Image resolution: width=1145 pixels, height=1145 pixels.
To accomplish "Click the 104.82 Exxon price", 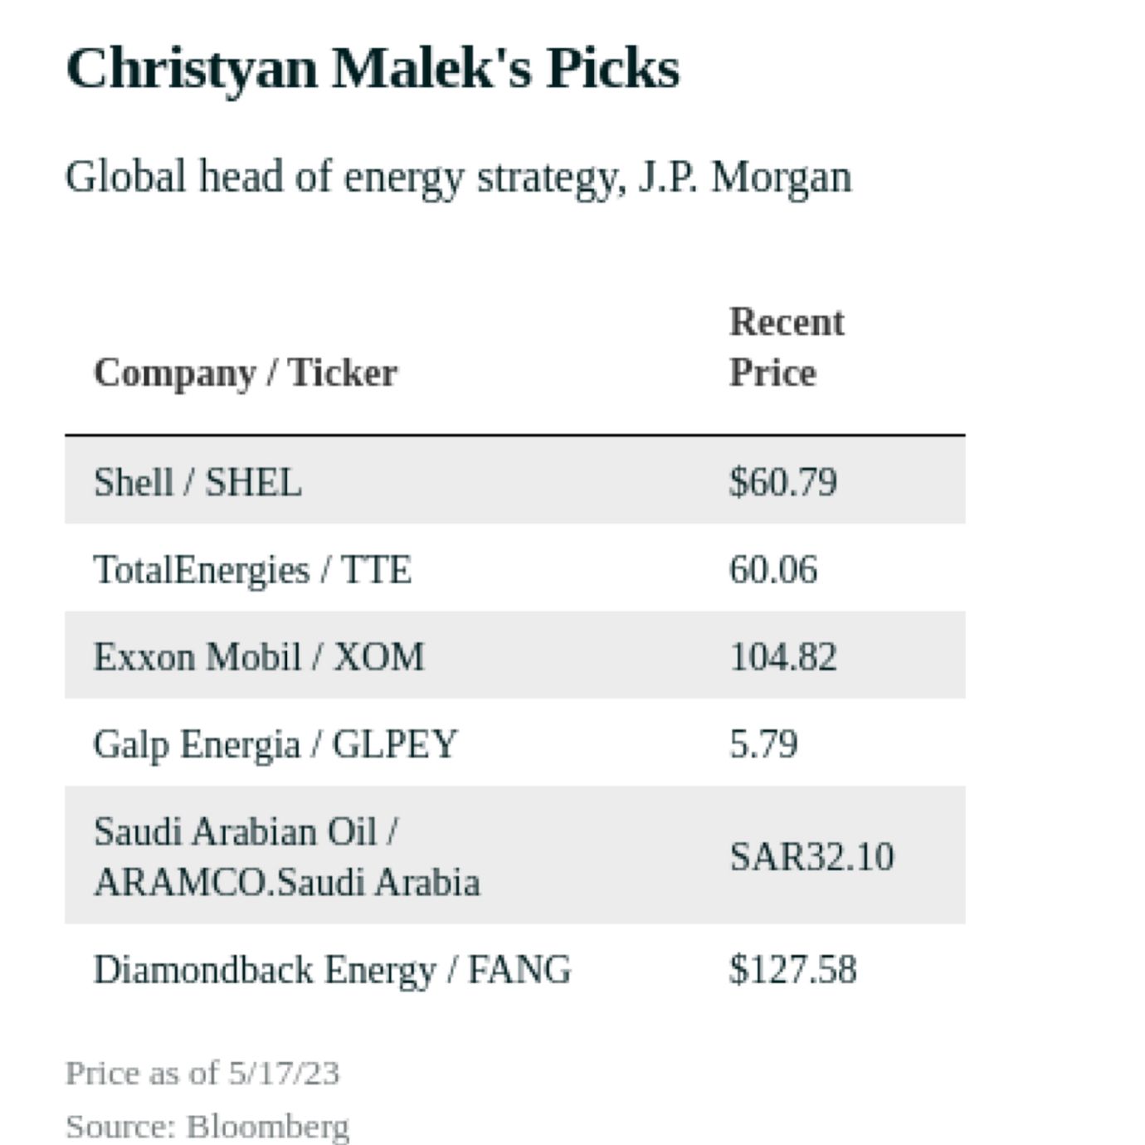I will (783, 657).
